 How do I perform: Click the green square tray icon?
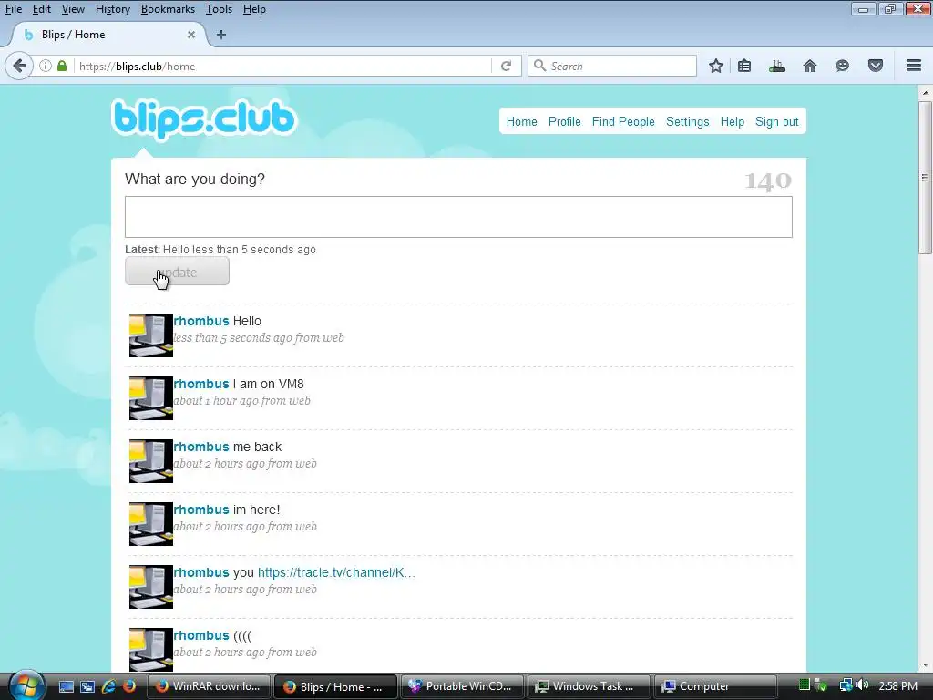(x=804, y=685)
